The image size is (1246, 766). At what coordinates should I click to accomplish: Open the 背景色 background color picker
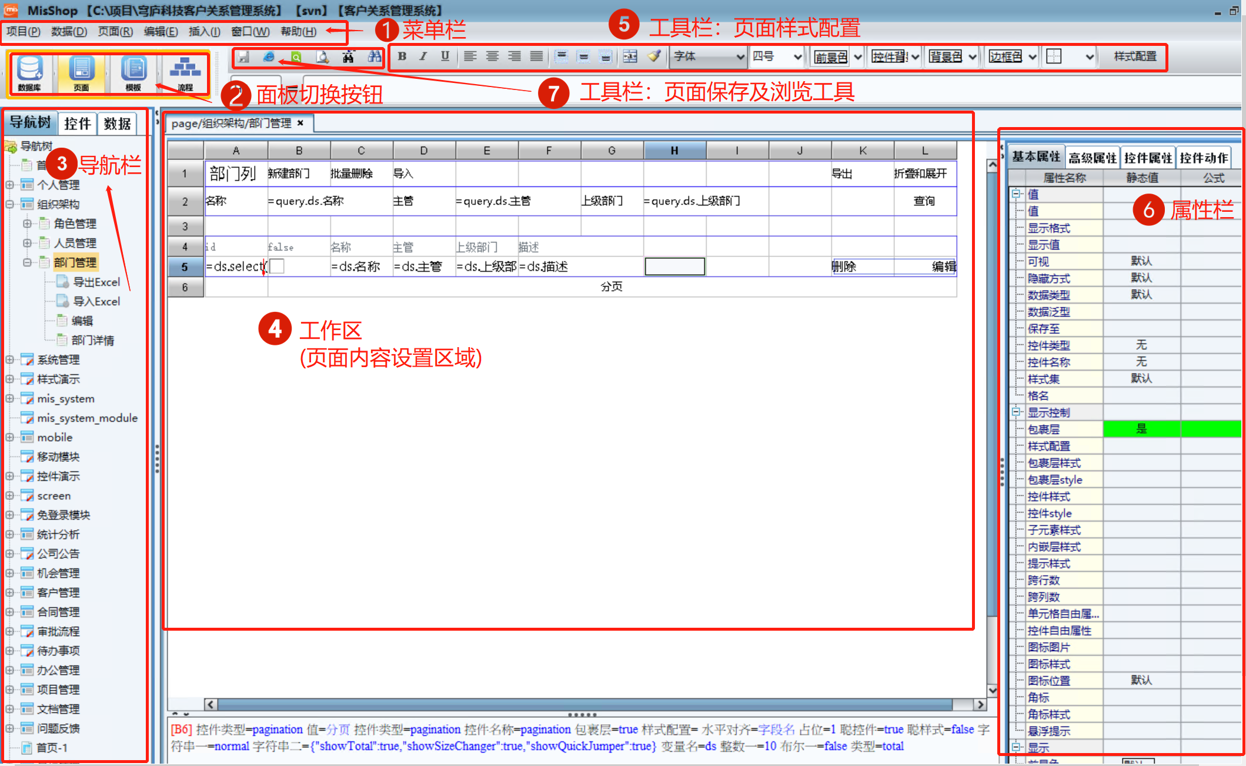click(946, 57)
